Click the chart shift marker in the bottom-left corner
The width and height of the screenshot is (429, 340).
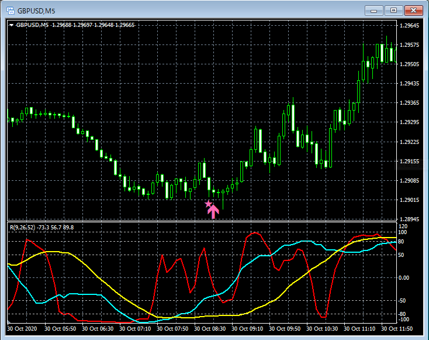[x=9, y=321]
